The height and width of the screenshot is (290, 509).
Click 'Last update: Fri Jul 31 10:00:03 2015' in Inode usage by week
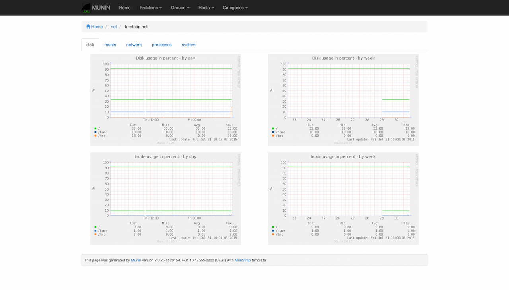(x=381, y=237)
